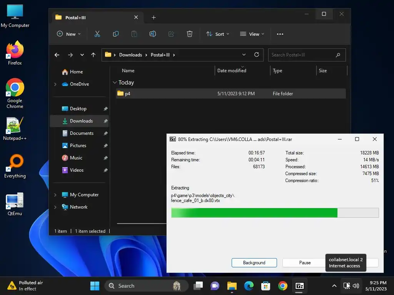Open Notepad++ desktop shortcut
The height and width of the screenshot is (295, 394).
click(x=15, y=128)
